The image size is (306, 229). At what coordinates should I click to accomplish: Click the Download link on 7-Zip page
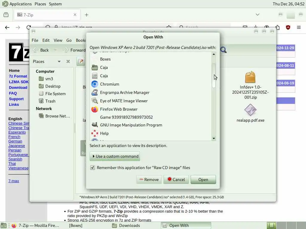pos(18,87)
